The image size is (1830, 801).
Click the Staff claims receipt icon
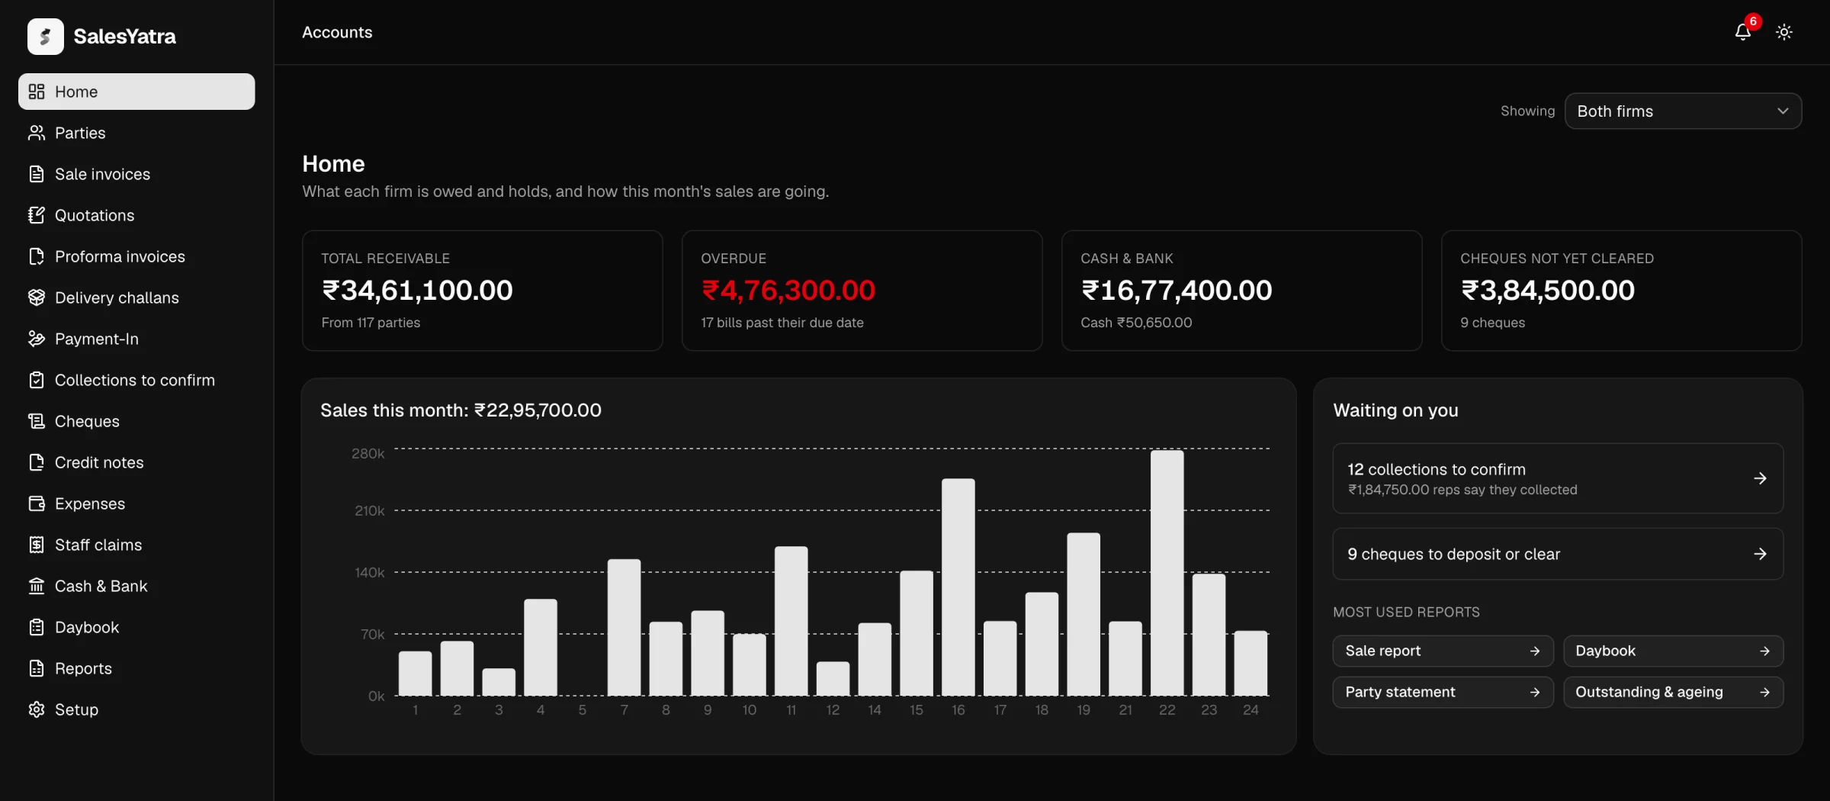[x=37, y=545]
